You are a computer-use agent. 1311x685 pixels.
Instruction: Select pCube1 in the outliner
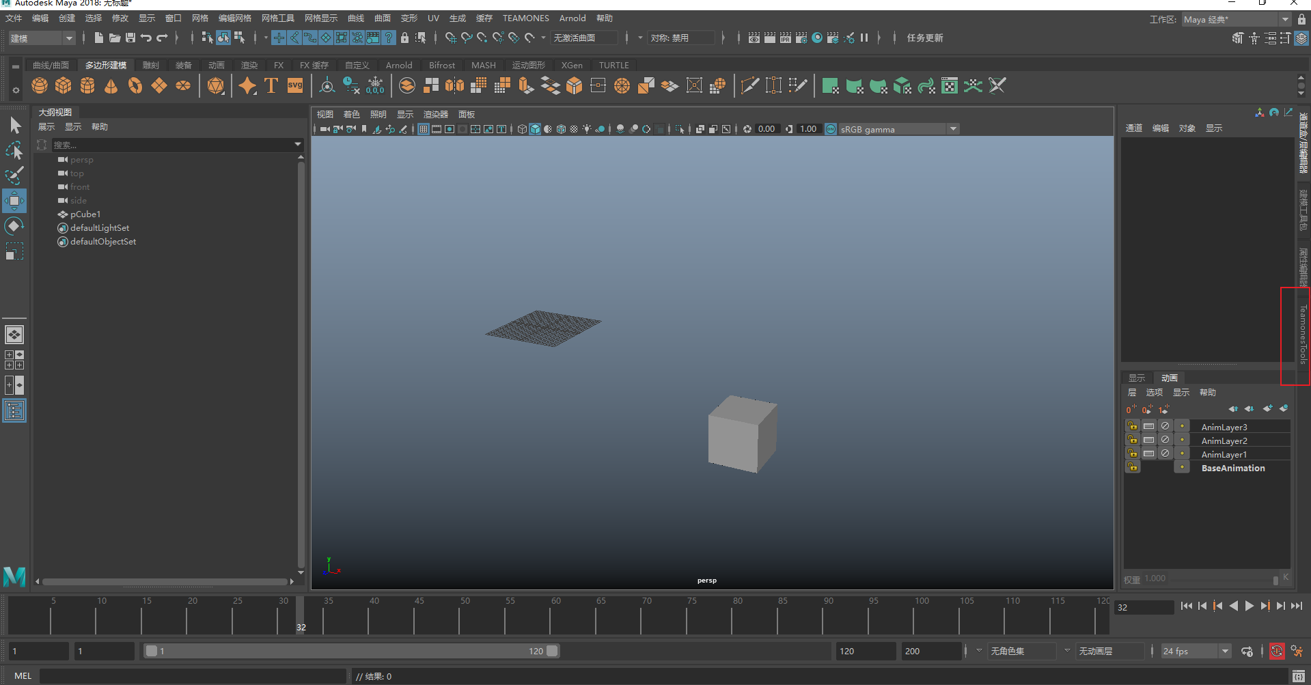[x=85, y=214]
